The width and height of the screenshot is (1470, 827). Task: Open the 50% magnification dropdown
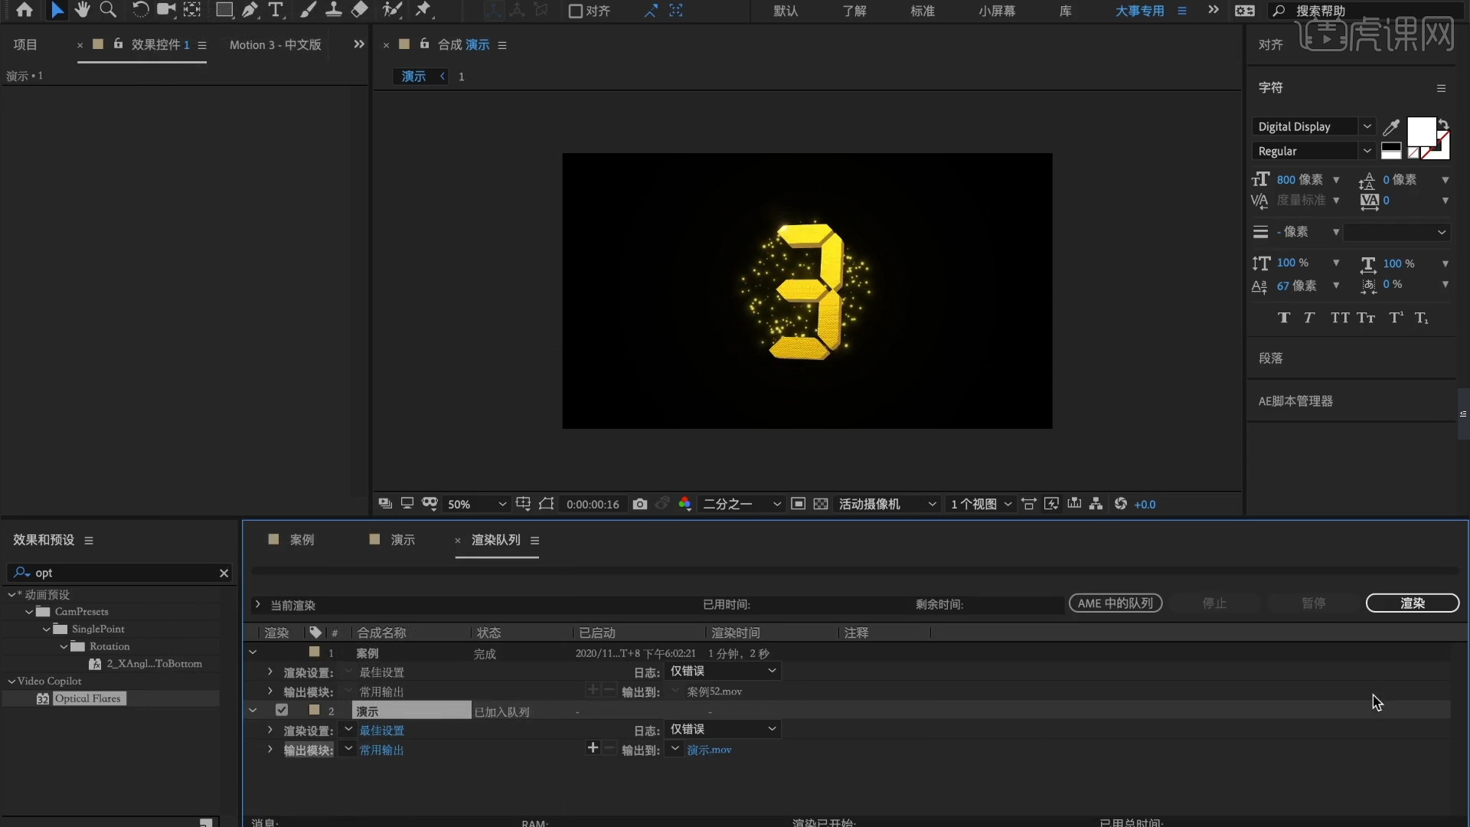point(476,504)
